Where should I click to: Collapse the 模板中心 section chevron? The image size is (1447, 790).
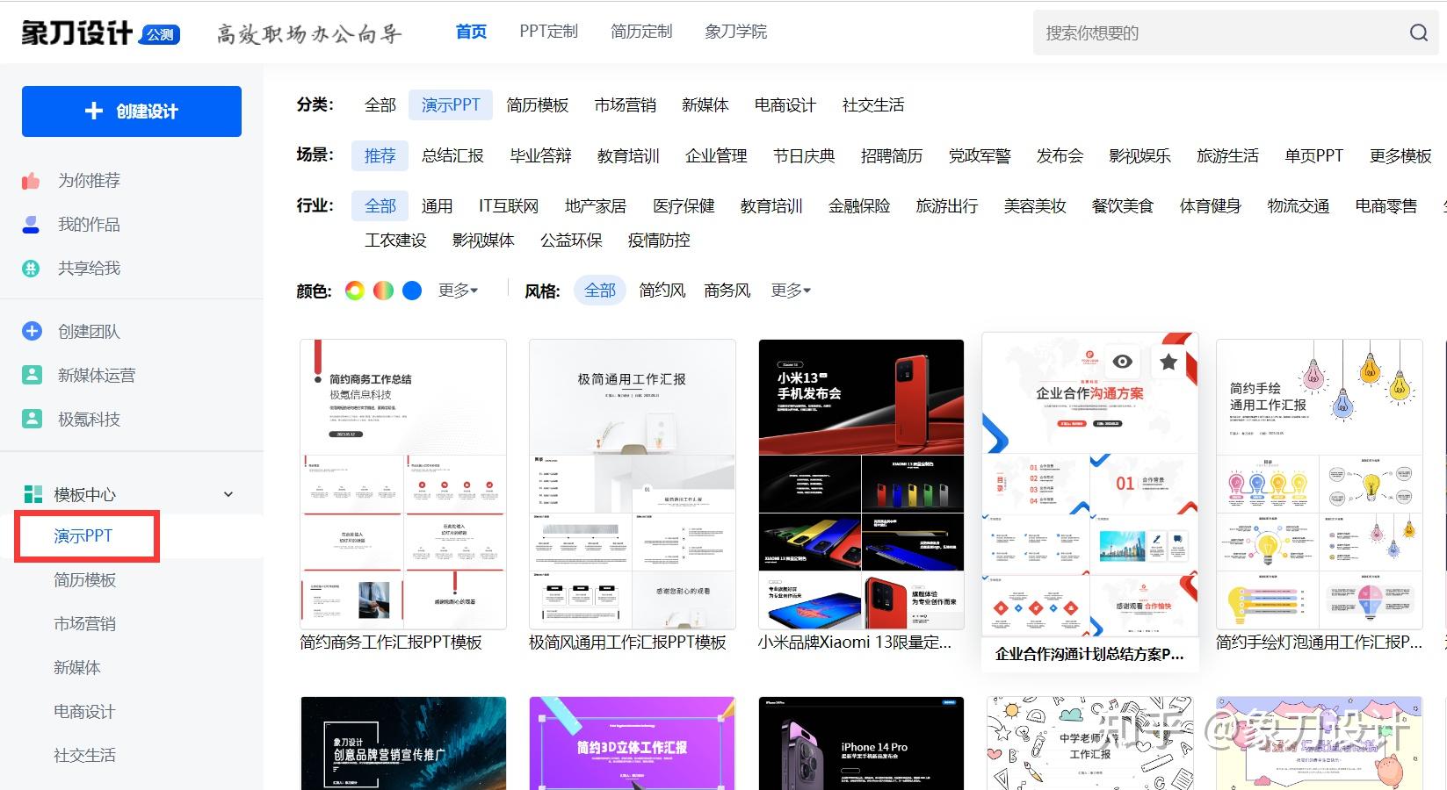point(228,494)
